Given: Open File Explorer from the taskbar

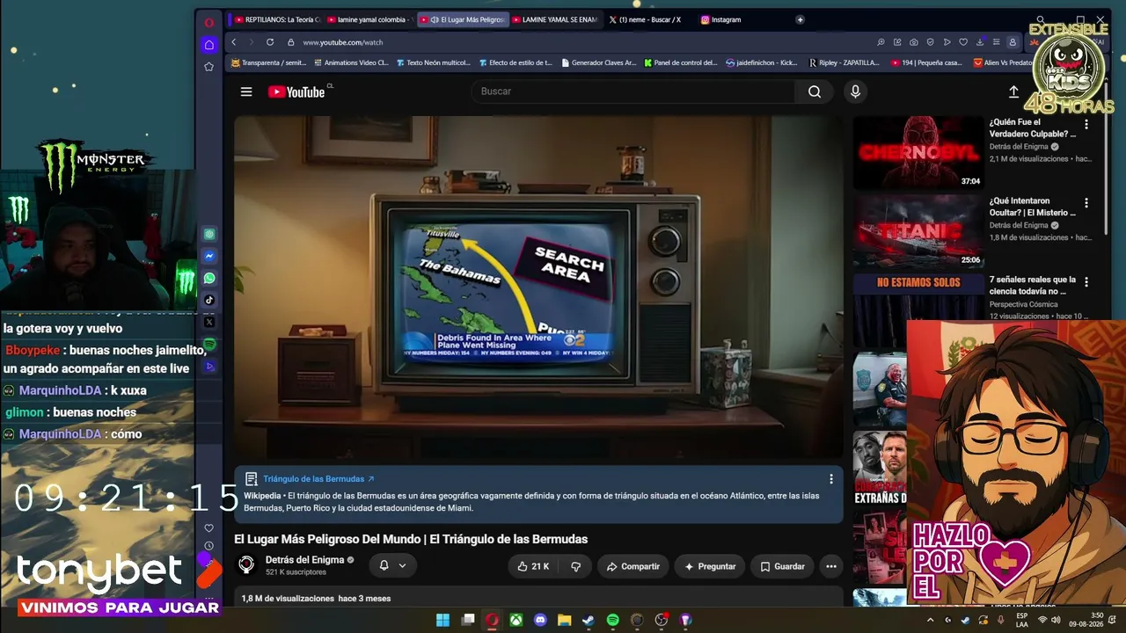Looking at the screenshot, I should tap(565, 620).
